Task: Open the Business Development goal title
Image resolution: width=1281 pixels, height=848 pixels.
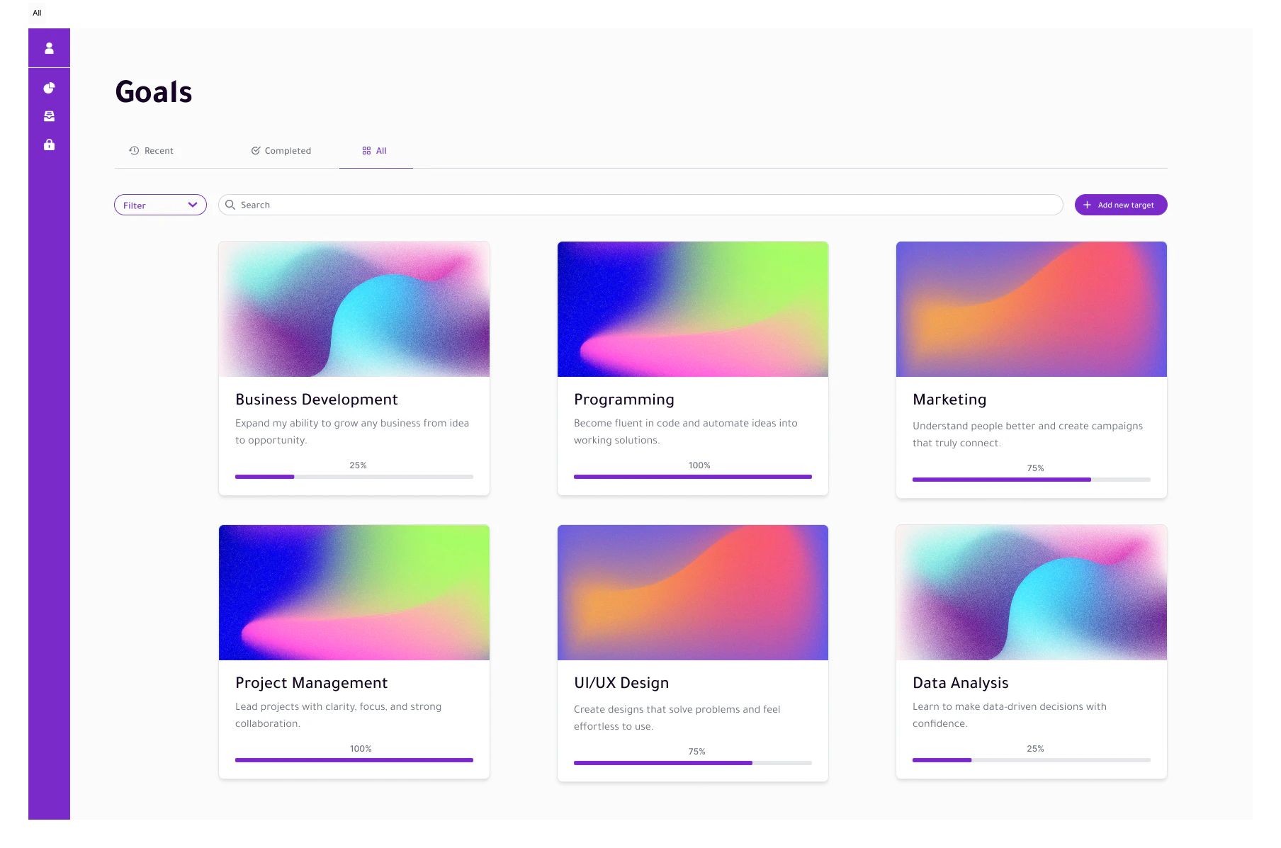Action: click(316, 400)
